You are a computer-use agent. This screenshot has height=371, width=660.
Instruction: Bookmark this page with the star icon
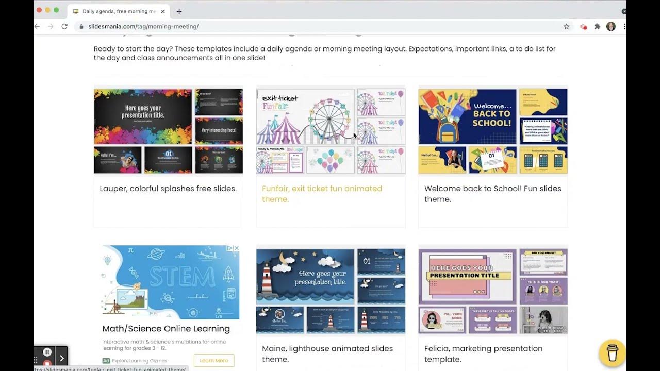tap(566, 26)
